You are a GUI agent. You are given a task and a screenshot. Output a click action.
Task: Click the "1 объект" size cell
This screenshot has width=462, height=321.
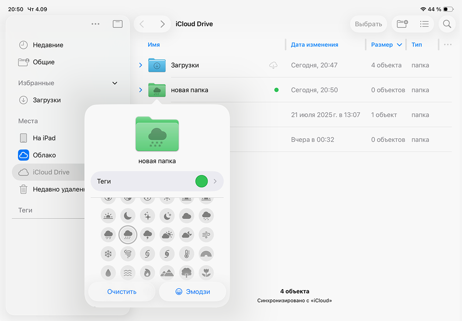click(x=384, y=115)
